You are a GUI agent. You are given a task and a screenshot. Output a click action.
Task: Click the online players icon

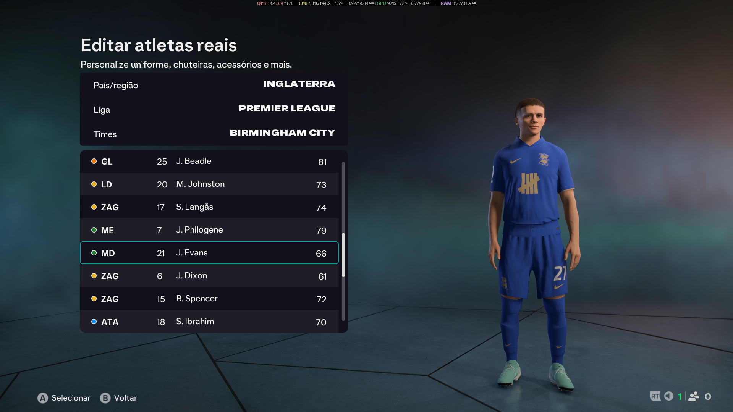(x=694, y=396)
